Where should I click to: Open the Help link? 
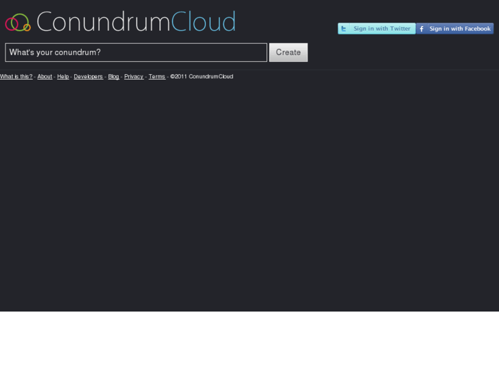click(x=63, y=77)
